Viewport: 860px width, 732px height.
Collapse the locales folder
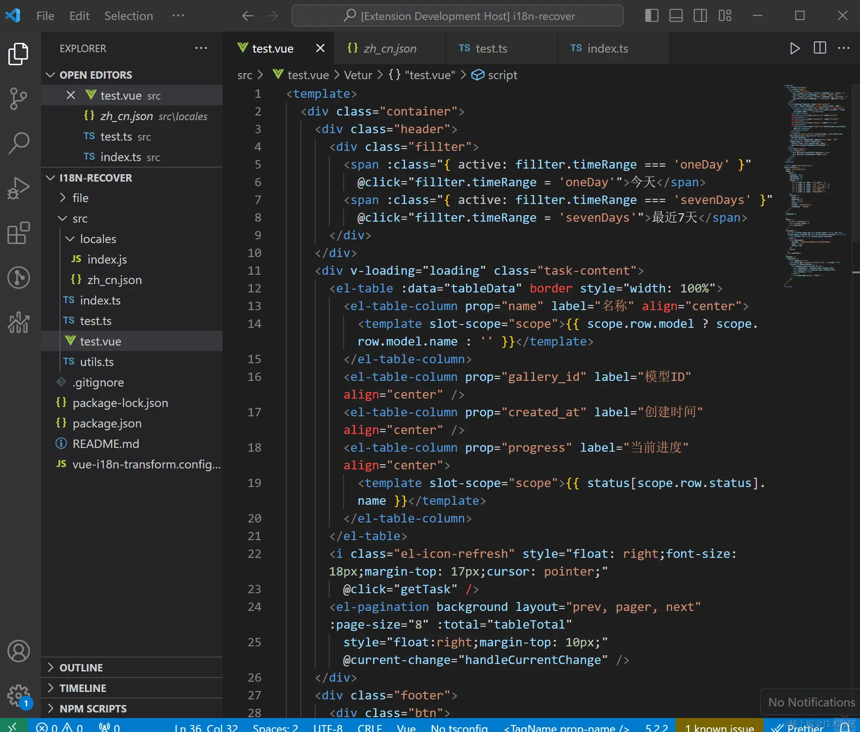[98, 239]
